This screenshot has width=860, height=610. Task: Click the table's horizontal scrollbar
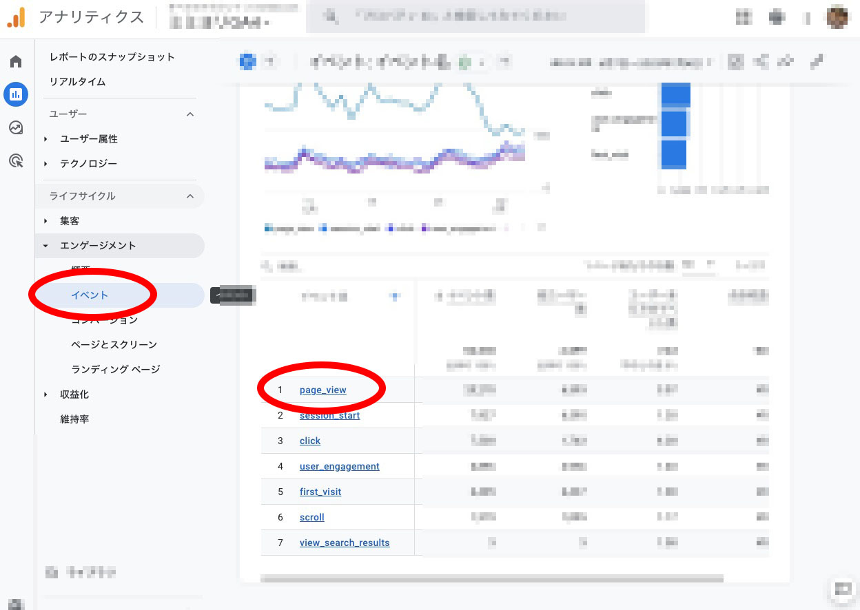[492, 579]
